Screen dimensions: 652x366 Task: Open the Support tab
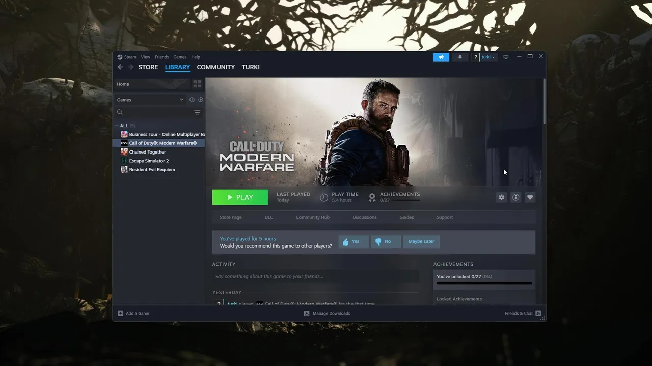445,217
